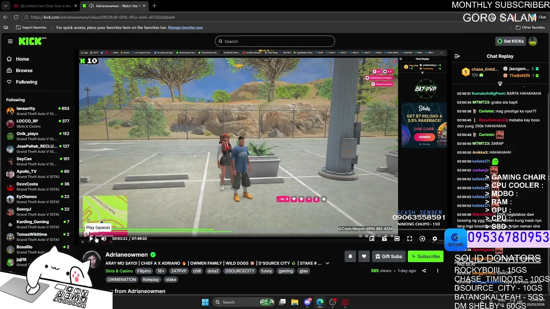Select the Filipino tag
Image resolution: width=550 pixels, height=309 pixels.
144,271
